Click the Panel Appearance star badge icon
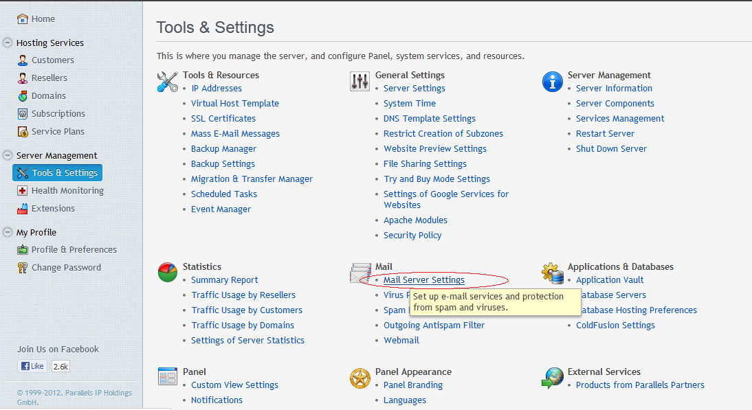Image resolution: width=752 pixels, height=410 pixels. [360, 378]
